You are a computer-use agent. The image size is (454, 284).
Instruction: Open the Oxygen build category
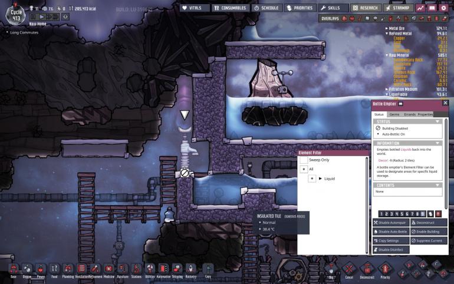tap(27, 269)
